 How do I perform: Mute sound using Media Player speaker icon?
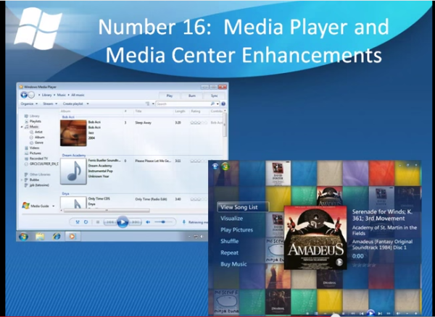click(x=148, y=222)
